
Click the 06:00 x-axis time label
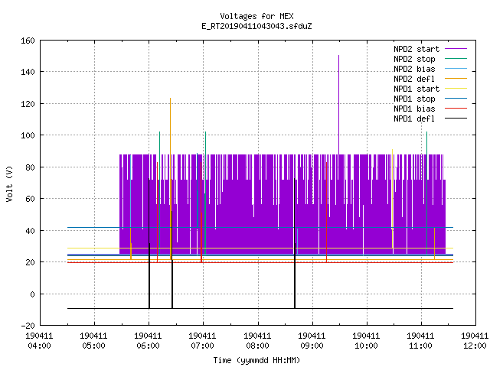(x=148, y=346)
